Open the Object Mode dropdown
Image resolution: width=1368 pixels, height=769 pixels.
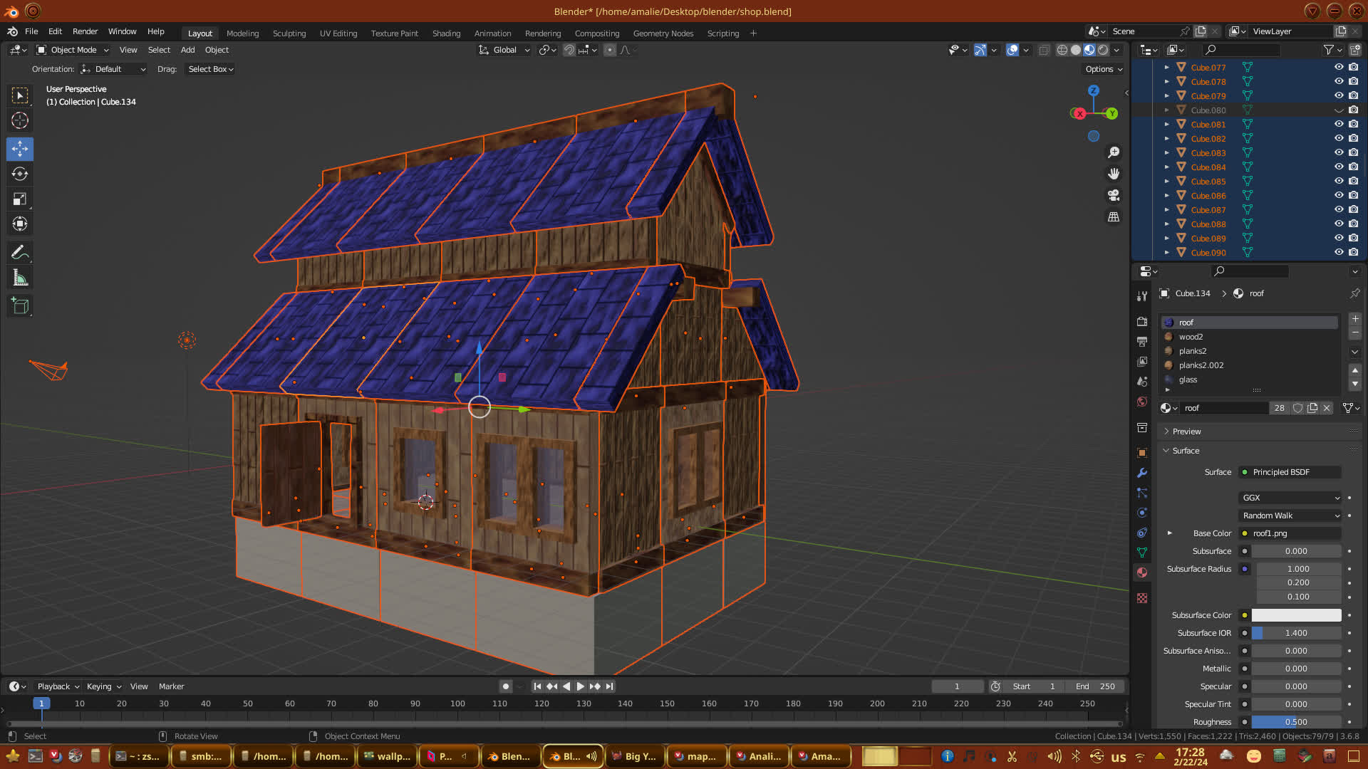(x=73, y=50)
